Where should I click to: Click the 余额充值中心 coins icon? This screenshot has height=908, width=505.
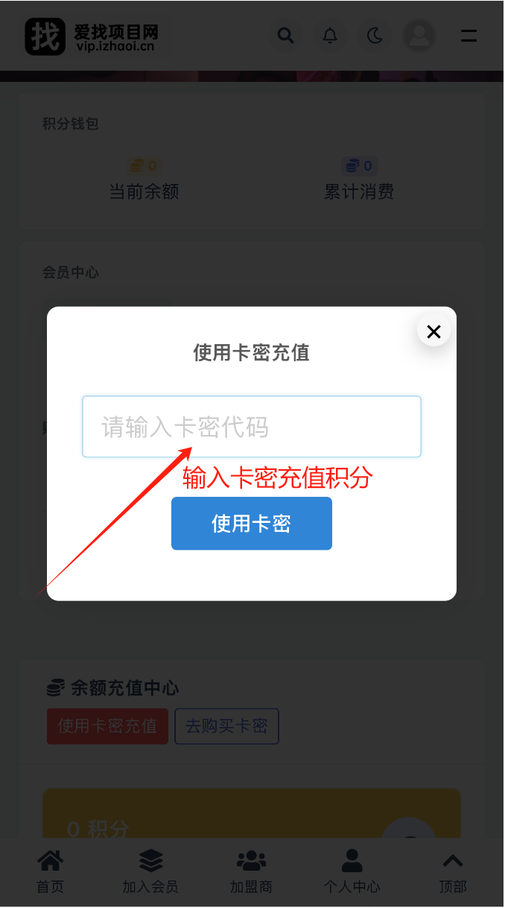tap(55, 688)
